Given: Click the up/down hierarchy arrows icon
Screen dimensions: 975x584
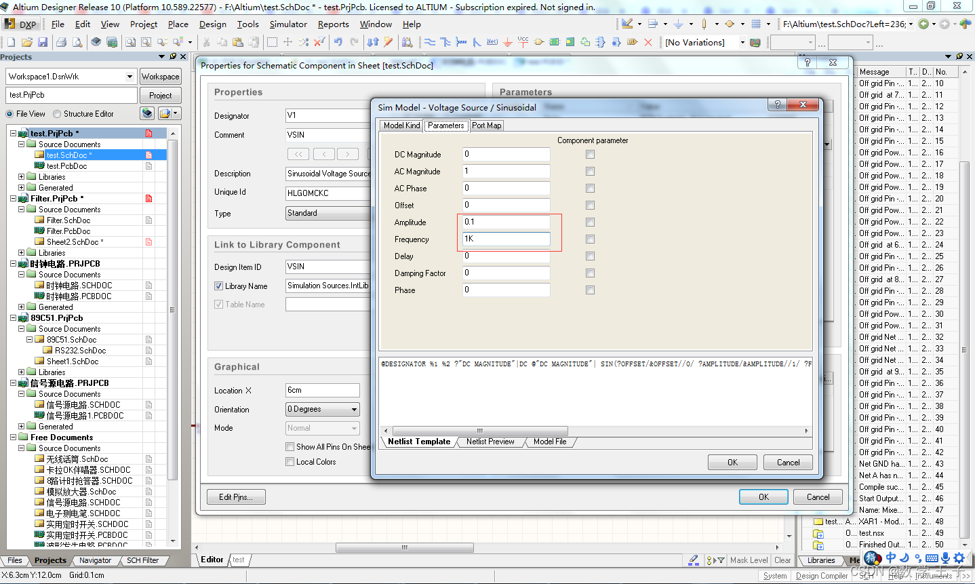Looking at the screenshot, I should pos(373,42).
